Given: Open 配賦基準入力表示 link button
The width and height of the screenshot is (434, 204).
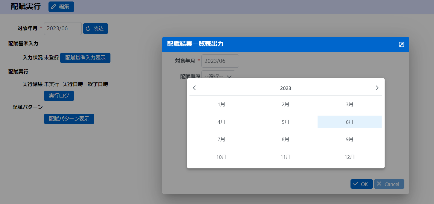Looking at the screenshot, I should (85, 58).
